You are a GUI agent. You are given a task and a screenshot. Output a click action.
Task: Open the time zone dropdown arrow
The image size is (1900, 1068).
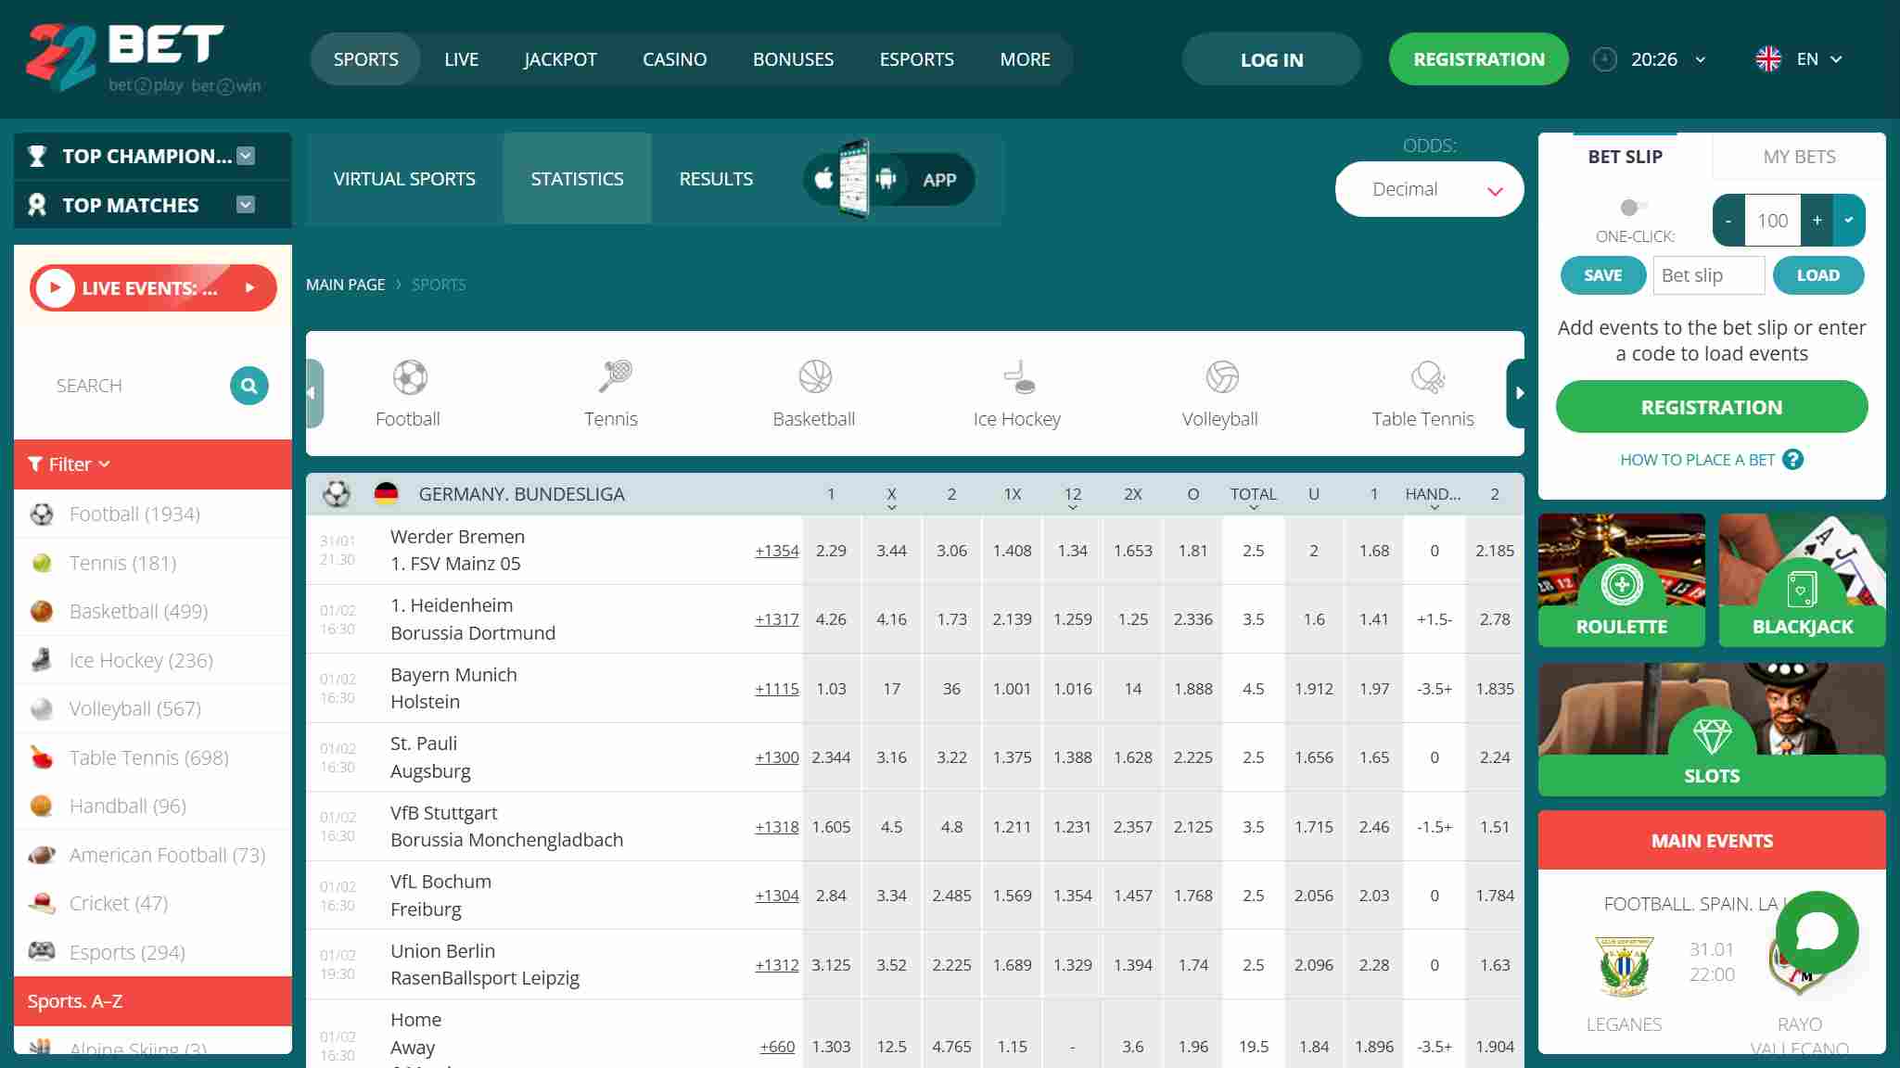coord(1701,59)
